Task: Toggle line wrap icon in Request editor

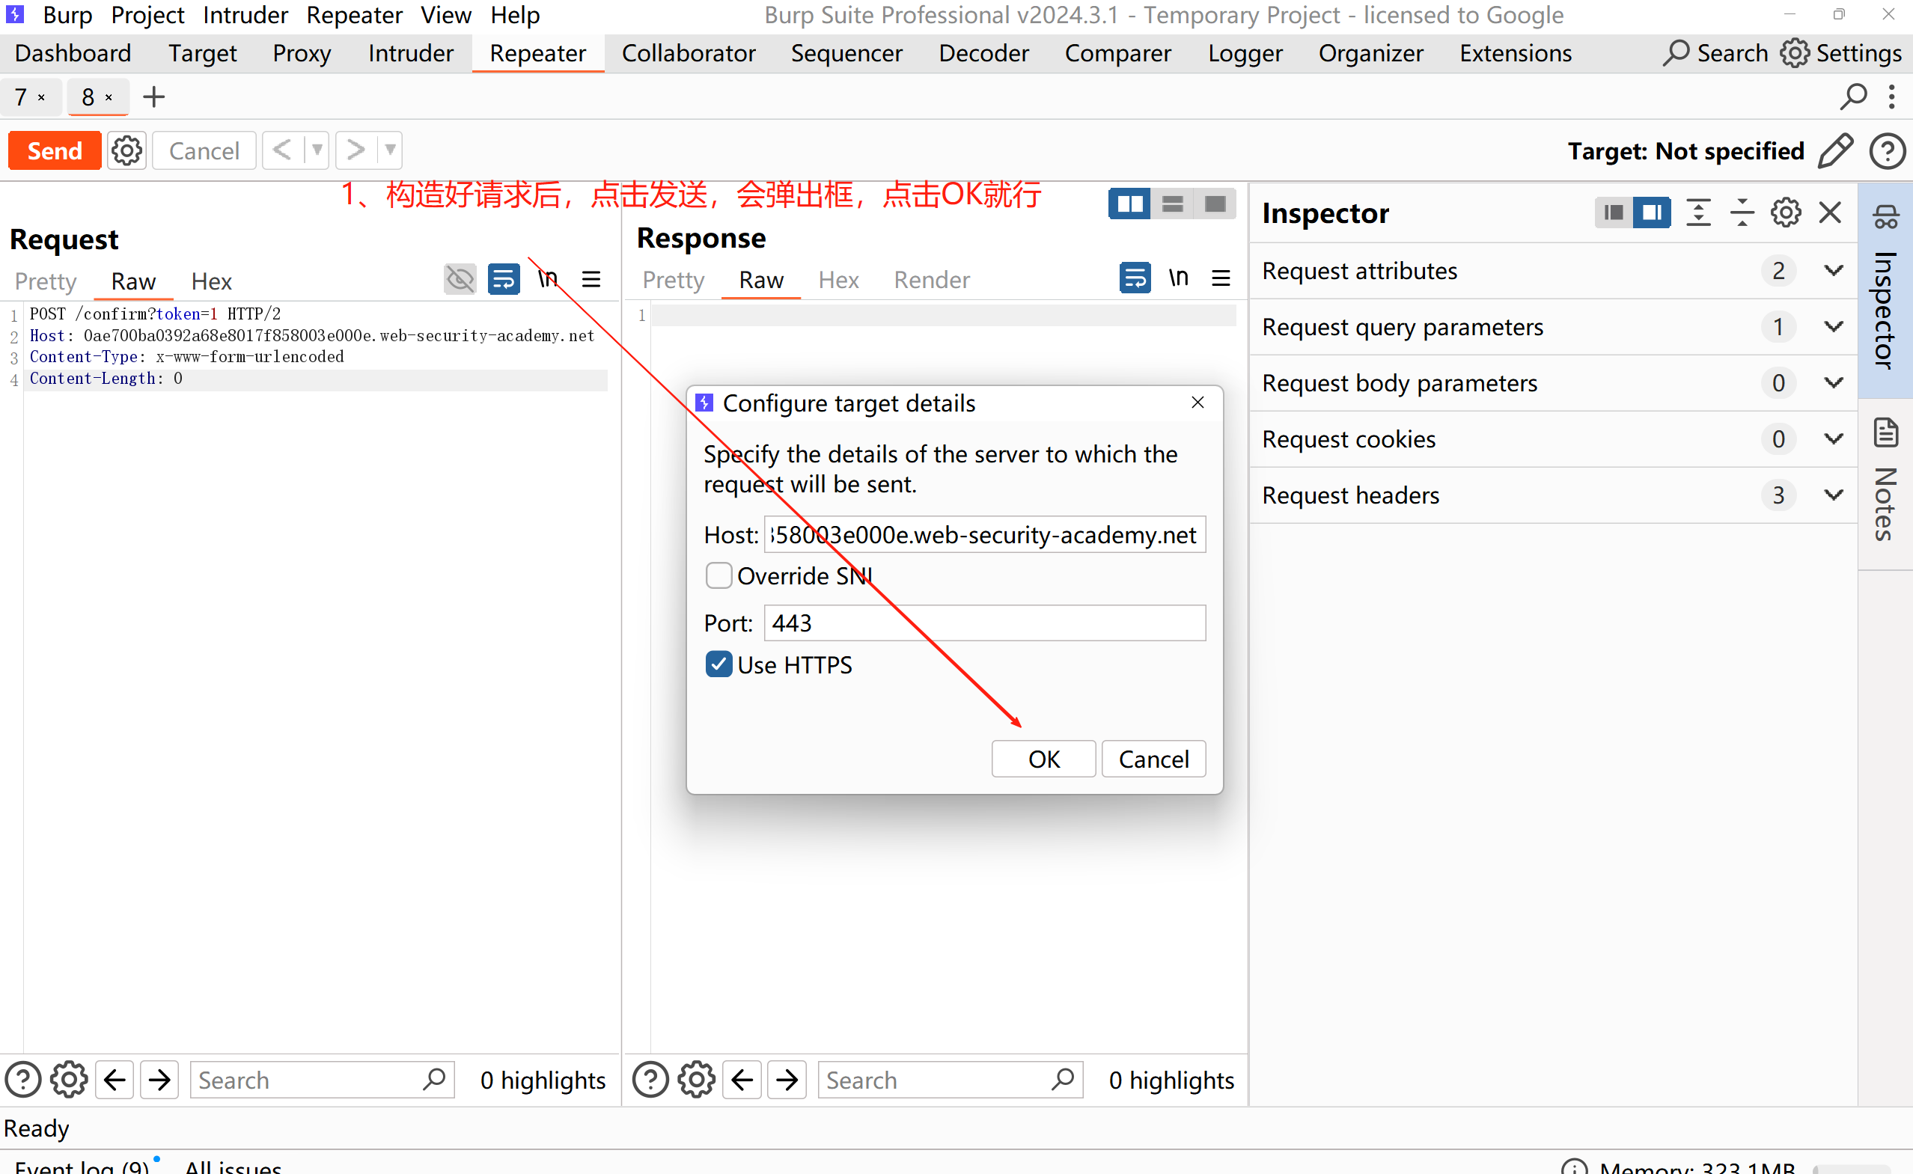Action: point(503,280)
